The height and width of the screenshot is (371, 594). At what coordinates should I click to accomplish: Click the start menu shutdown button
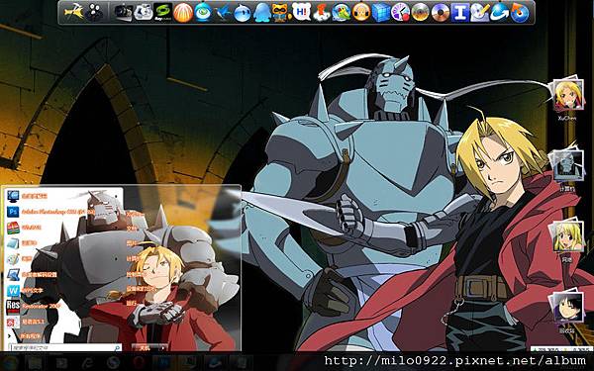point(145,347)
